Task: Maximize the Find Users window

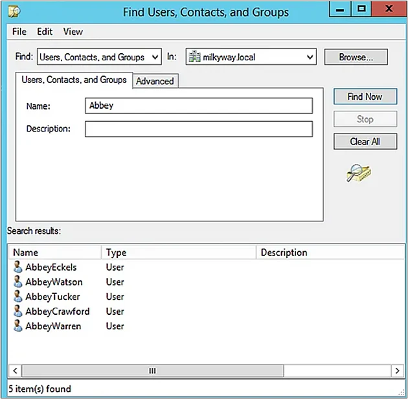Action: tap(361, 9)
